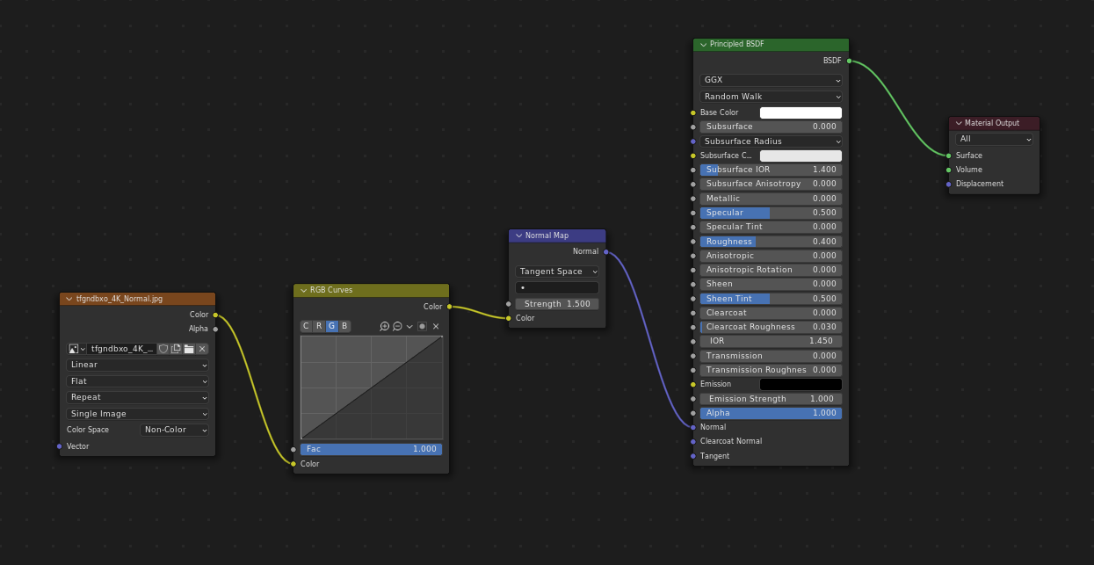
Task: Switch curve to blue B channel
Action: point(344,326)
